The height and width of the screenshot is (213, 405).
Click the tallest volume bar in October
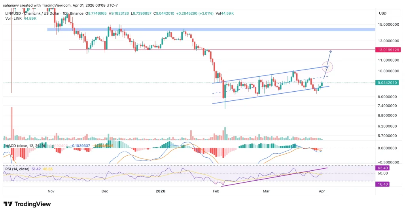click(12, 123)
